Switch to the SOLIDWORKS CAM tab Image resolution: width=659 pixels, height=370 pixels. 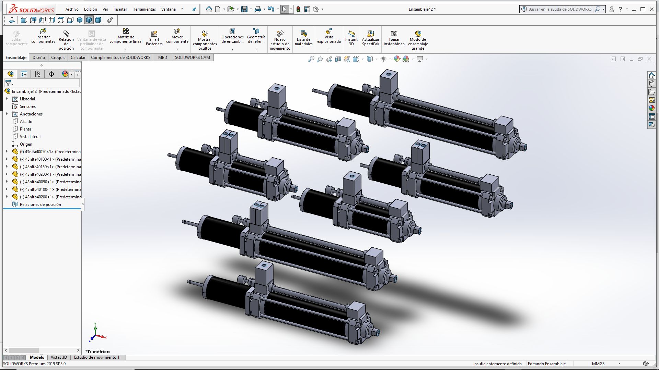(x=192, y=58)
